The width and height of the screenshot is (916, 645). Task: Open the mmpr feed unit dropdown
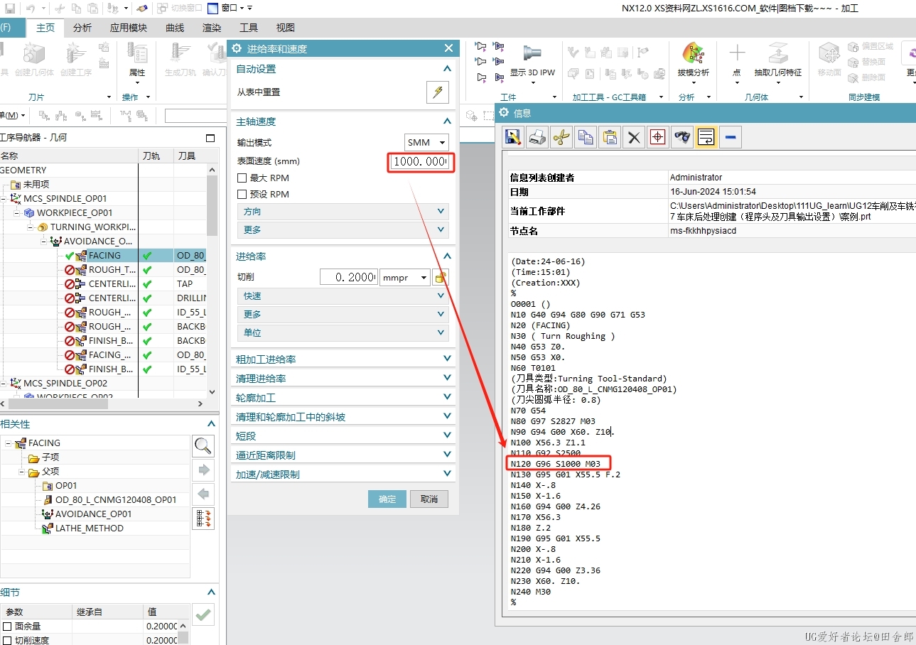click(405, 277)
